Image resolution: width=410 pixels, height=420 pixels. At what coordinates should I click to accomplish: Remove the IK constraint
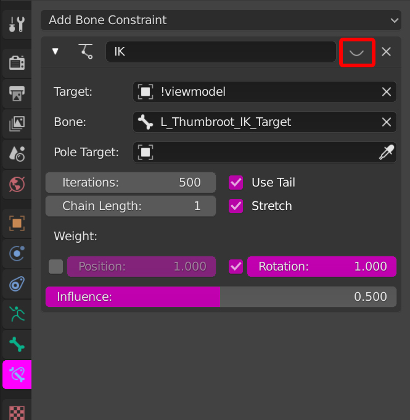click(x=387, y=52)
